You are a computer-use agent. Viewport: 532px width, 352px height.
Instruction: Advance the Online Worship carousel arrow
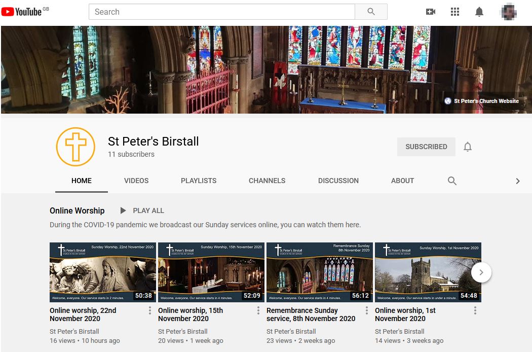[x=481, y=272]
